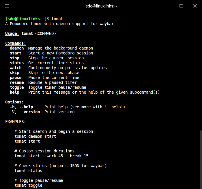Viewport: 202px width, 189px height.
Task: Click 'Get current timer status' description
Action: 56,63
